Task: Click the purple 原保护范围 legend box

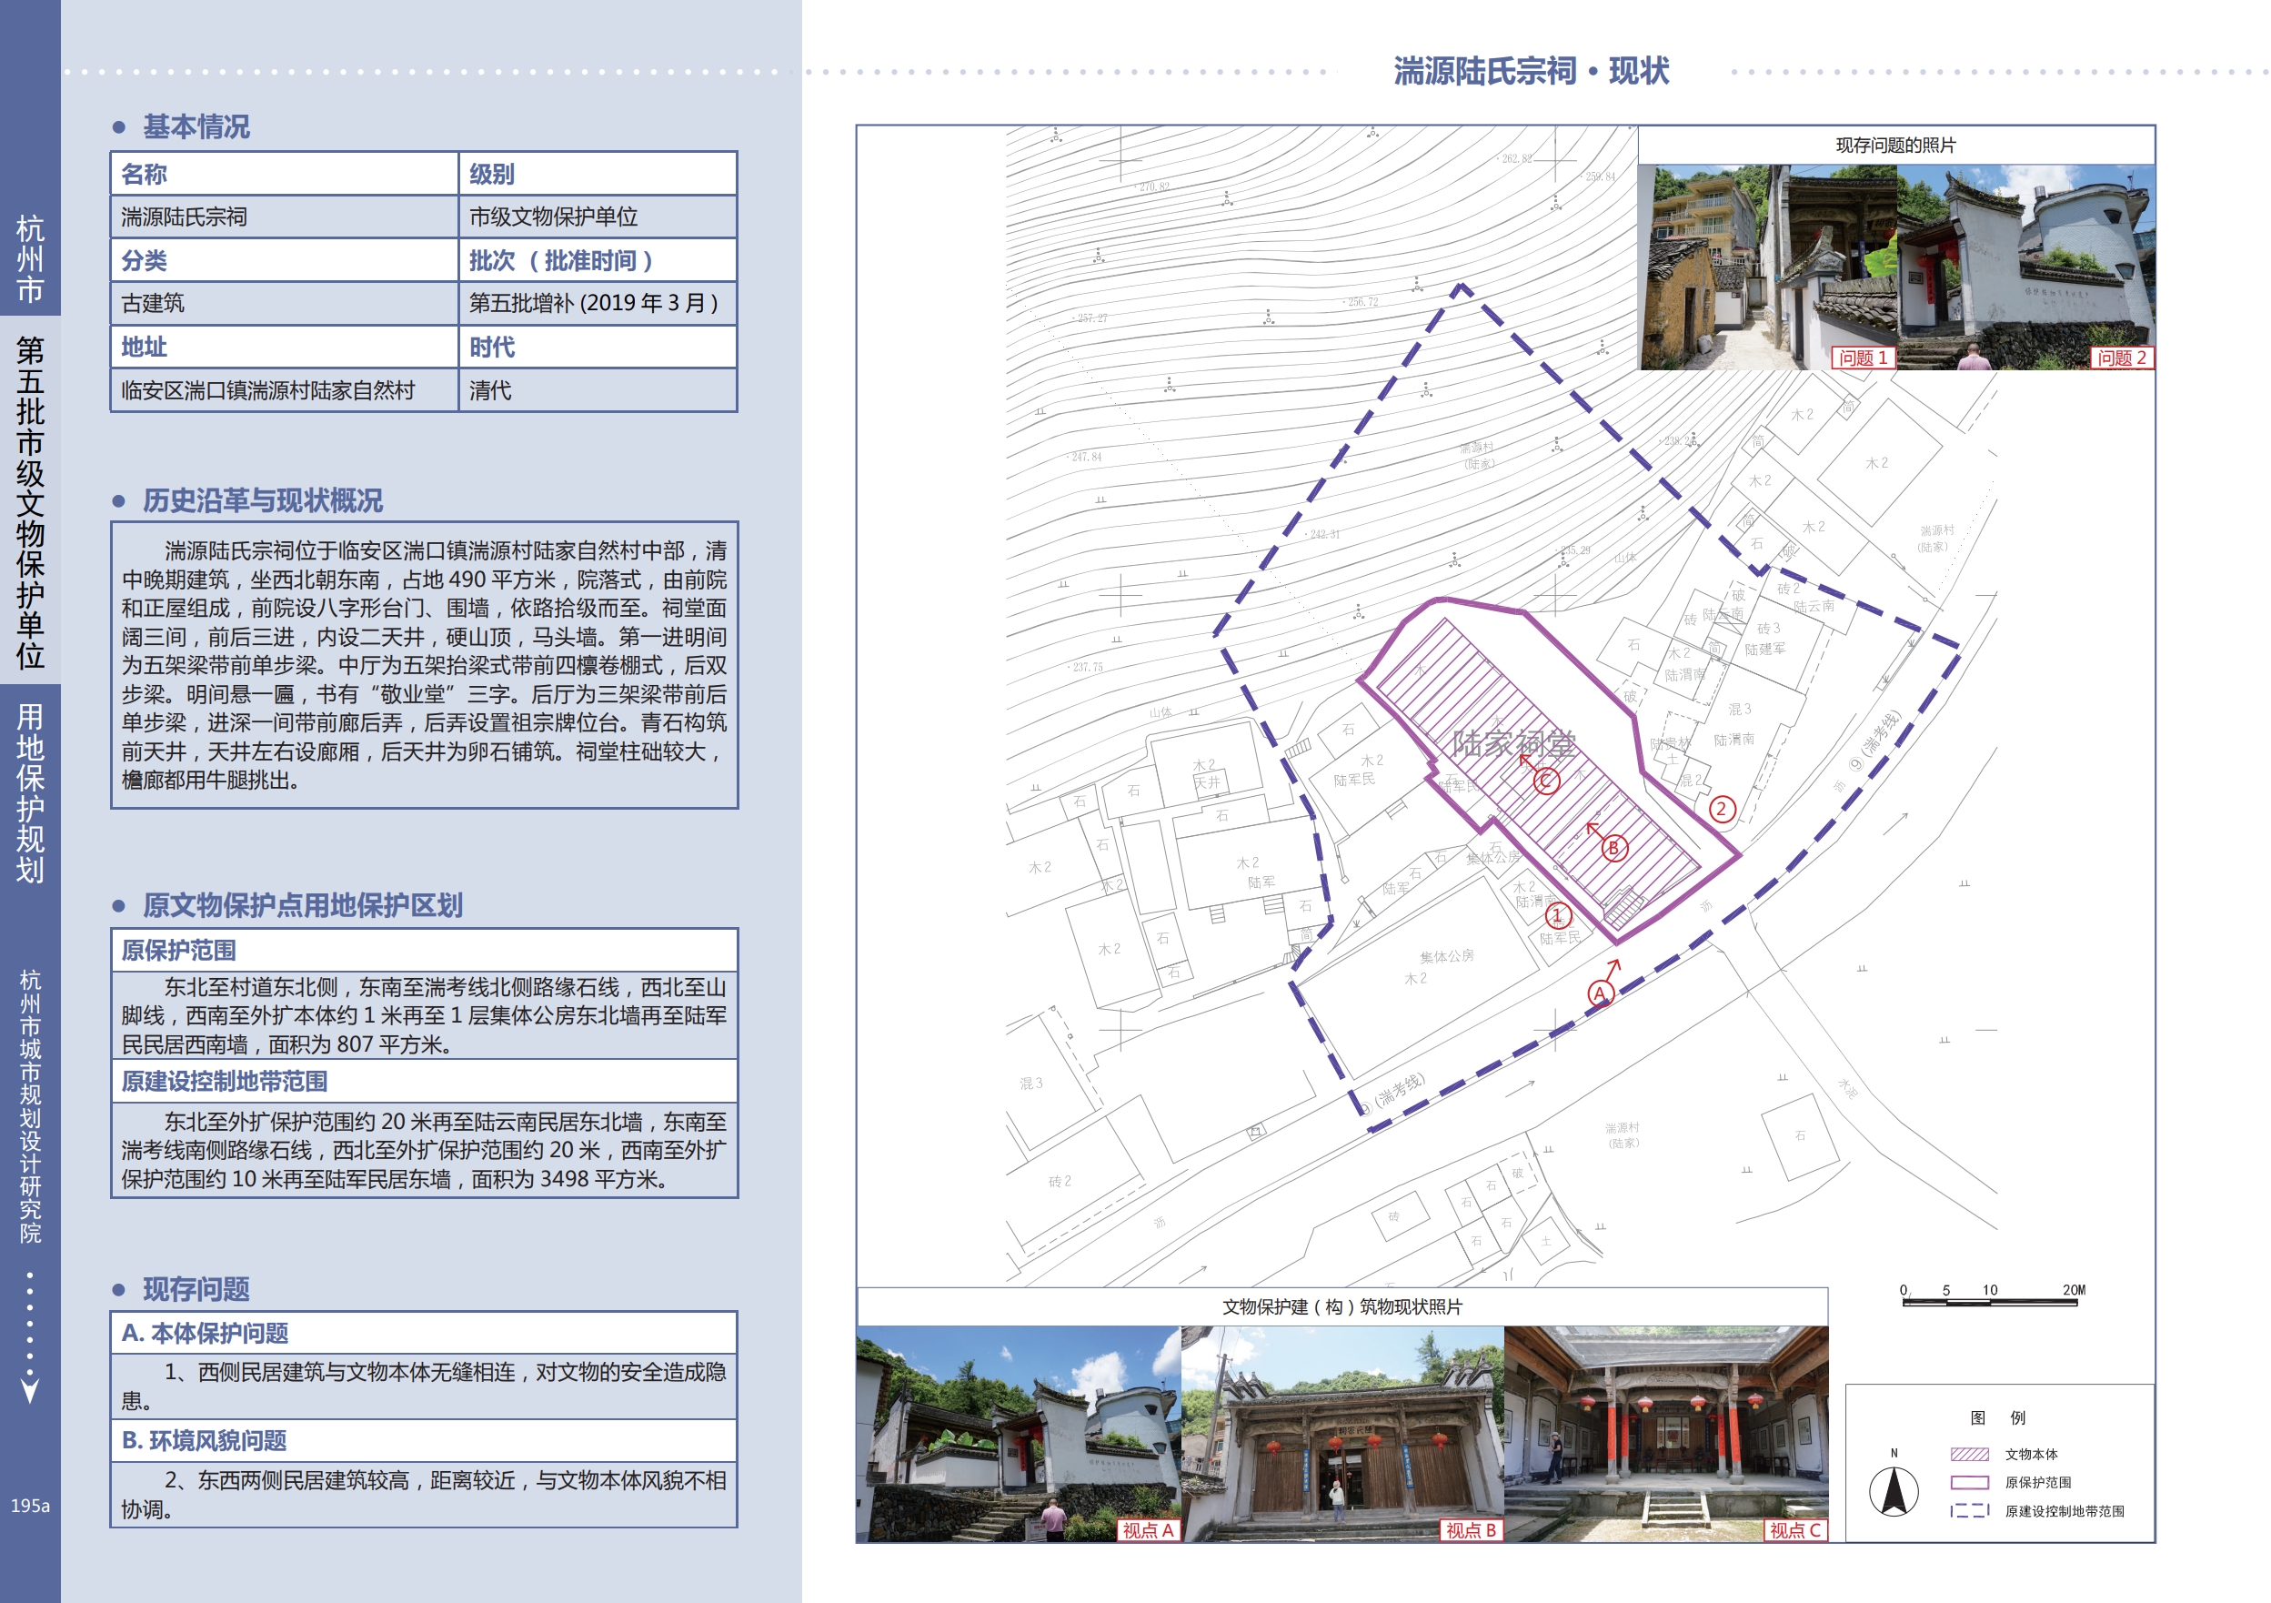Action: tap(1968, 1482)
